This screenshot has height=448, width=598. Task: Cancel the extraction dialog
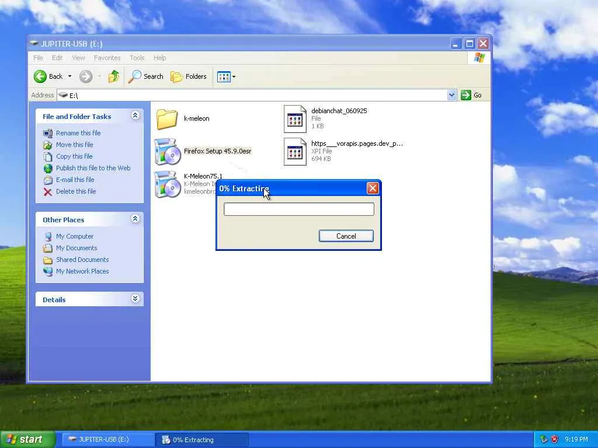pos(346,236)
